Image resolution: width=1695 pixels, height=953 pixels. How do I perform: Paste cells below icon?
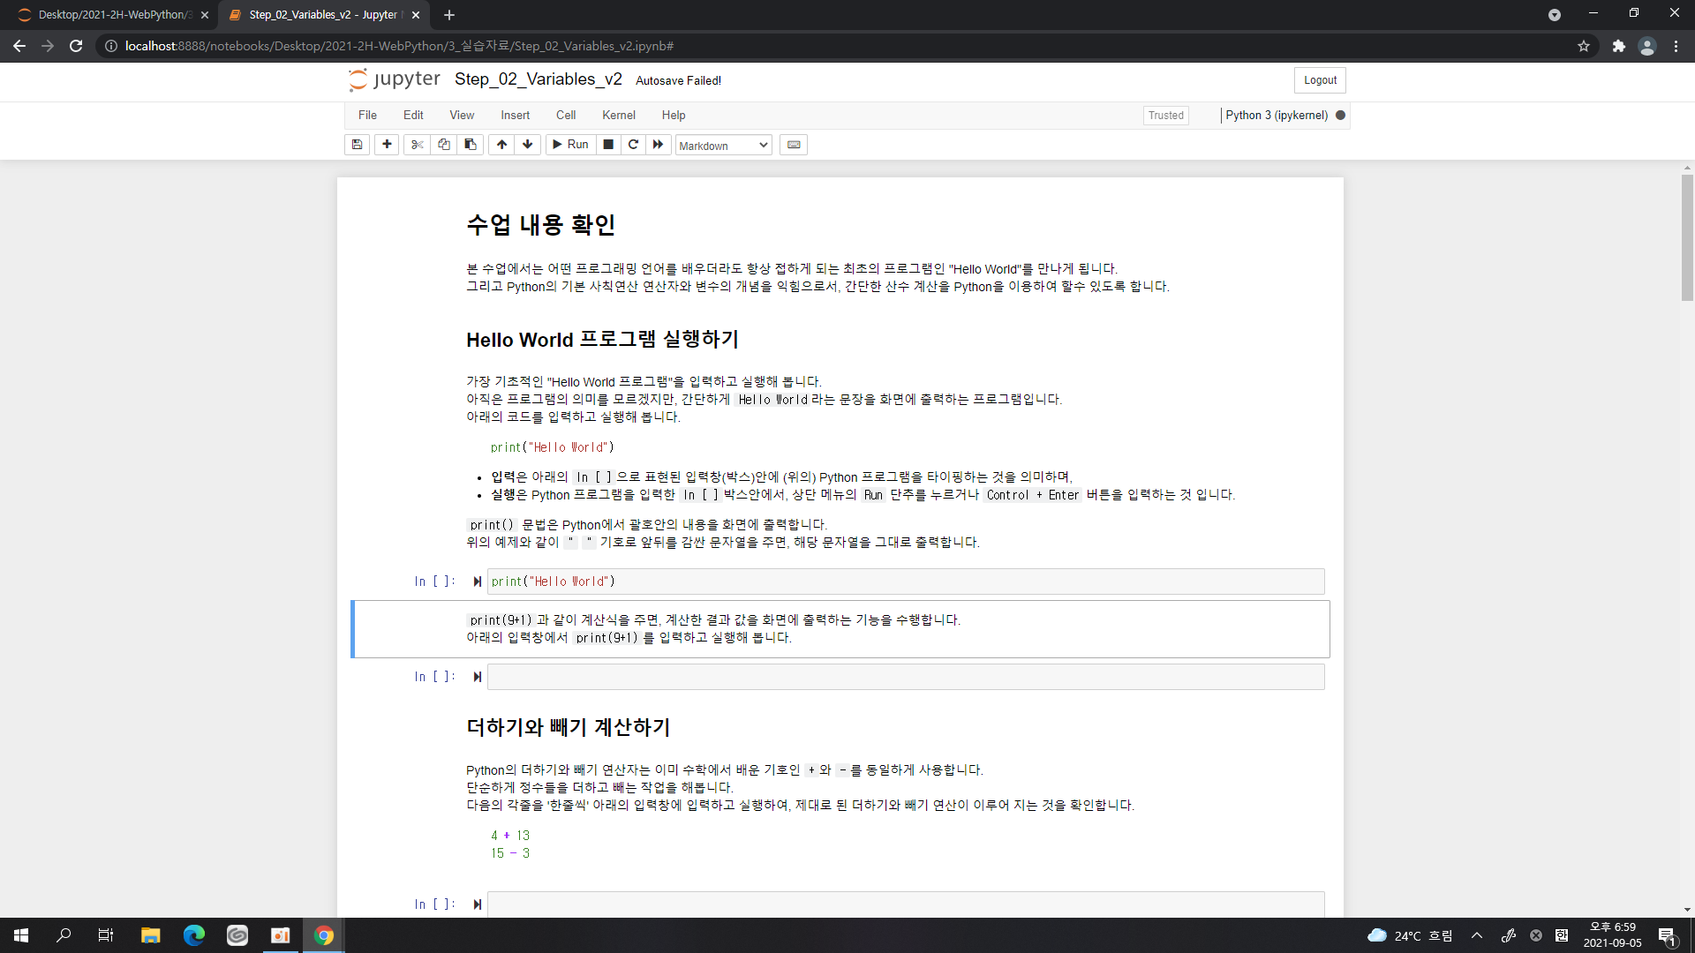pyautogui.click(x=471, y=145)
